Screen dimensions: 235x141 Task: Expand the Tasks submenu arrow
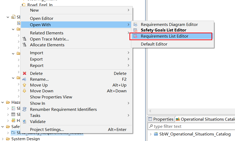(128, 115)
